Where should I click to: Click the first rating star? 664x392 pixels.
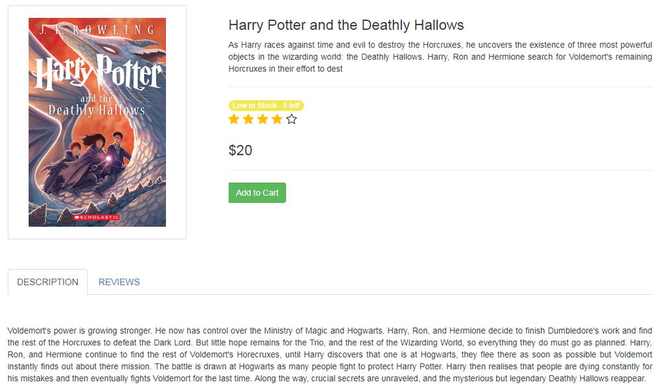click(233, 119)
